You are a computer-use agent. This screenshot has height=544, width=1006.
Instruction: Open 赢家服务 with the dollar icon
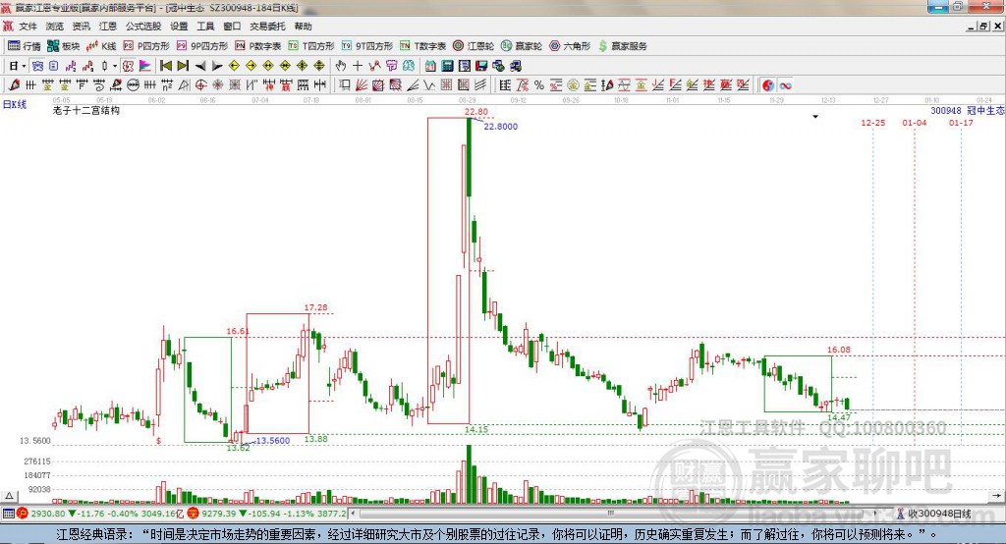point(622,46)
